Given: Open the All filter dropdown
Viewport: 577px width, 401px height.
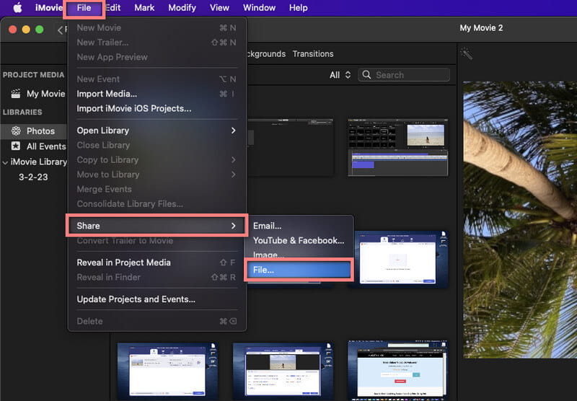Looking at the screenshot, I should click(x=340, y=75).
